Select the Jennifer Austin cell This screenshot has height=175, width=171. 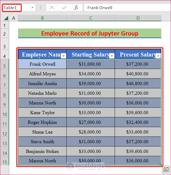[x=42, y=83]
